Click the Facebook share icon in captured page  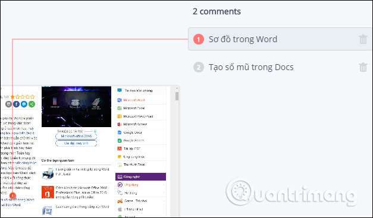[x=17, y=104]
